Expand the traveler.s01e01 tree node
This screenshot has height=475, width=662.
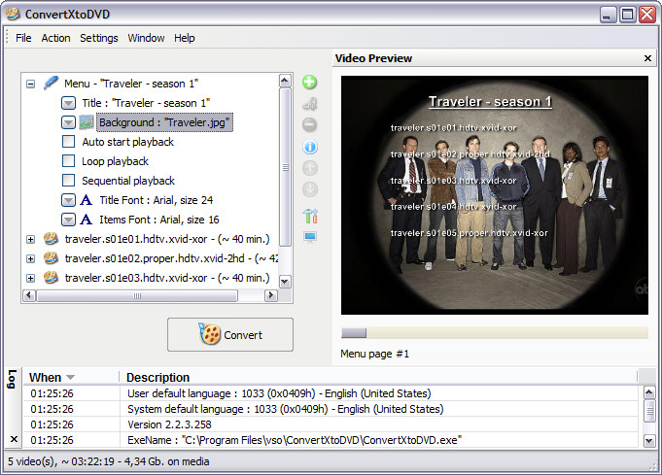click(x=30, y=239)
